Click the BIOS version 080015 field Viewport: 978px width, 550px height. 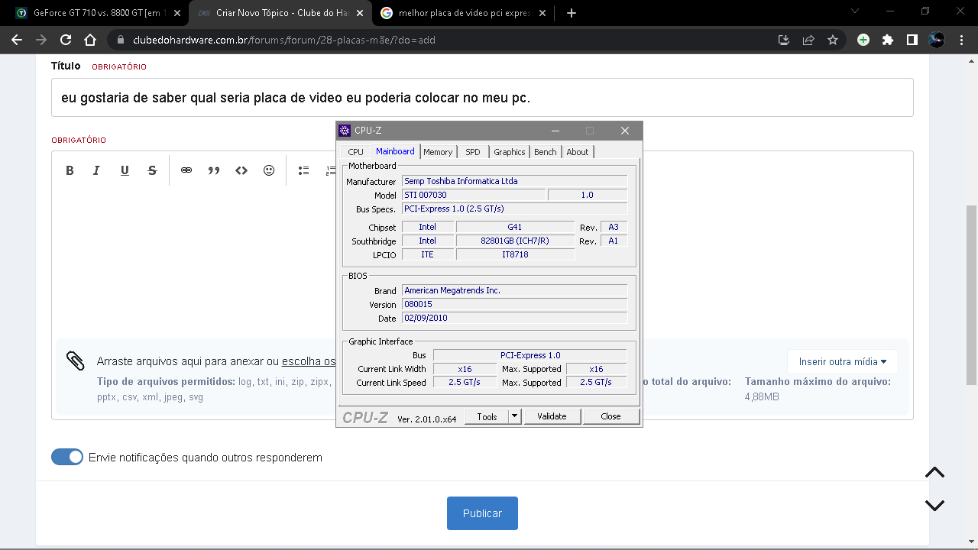click(514, 304)
